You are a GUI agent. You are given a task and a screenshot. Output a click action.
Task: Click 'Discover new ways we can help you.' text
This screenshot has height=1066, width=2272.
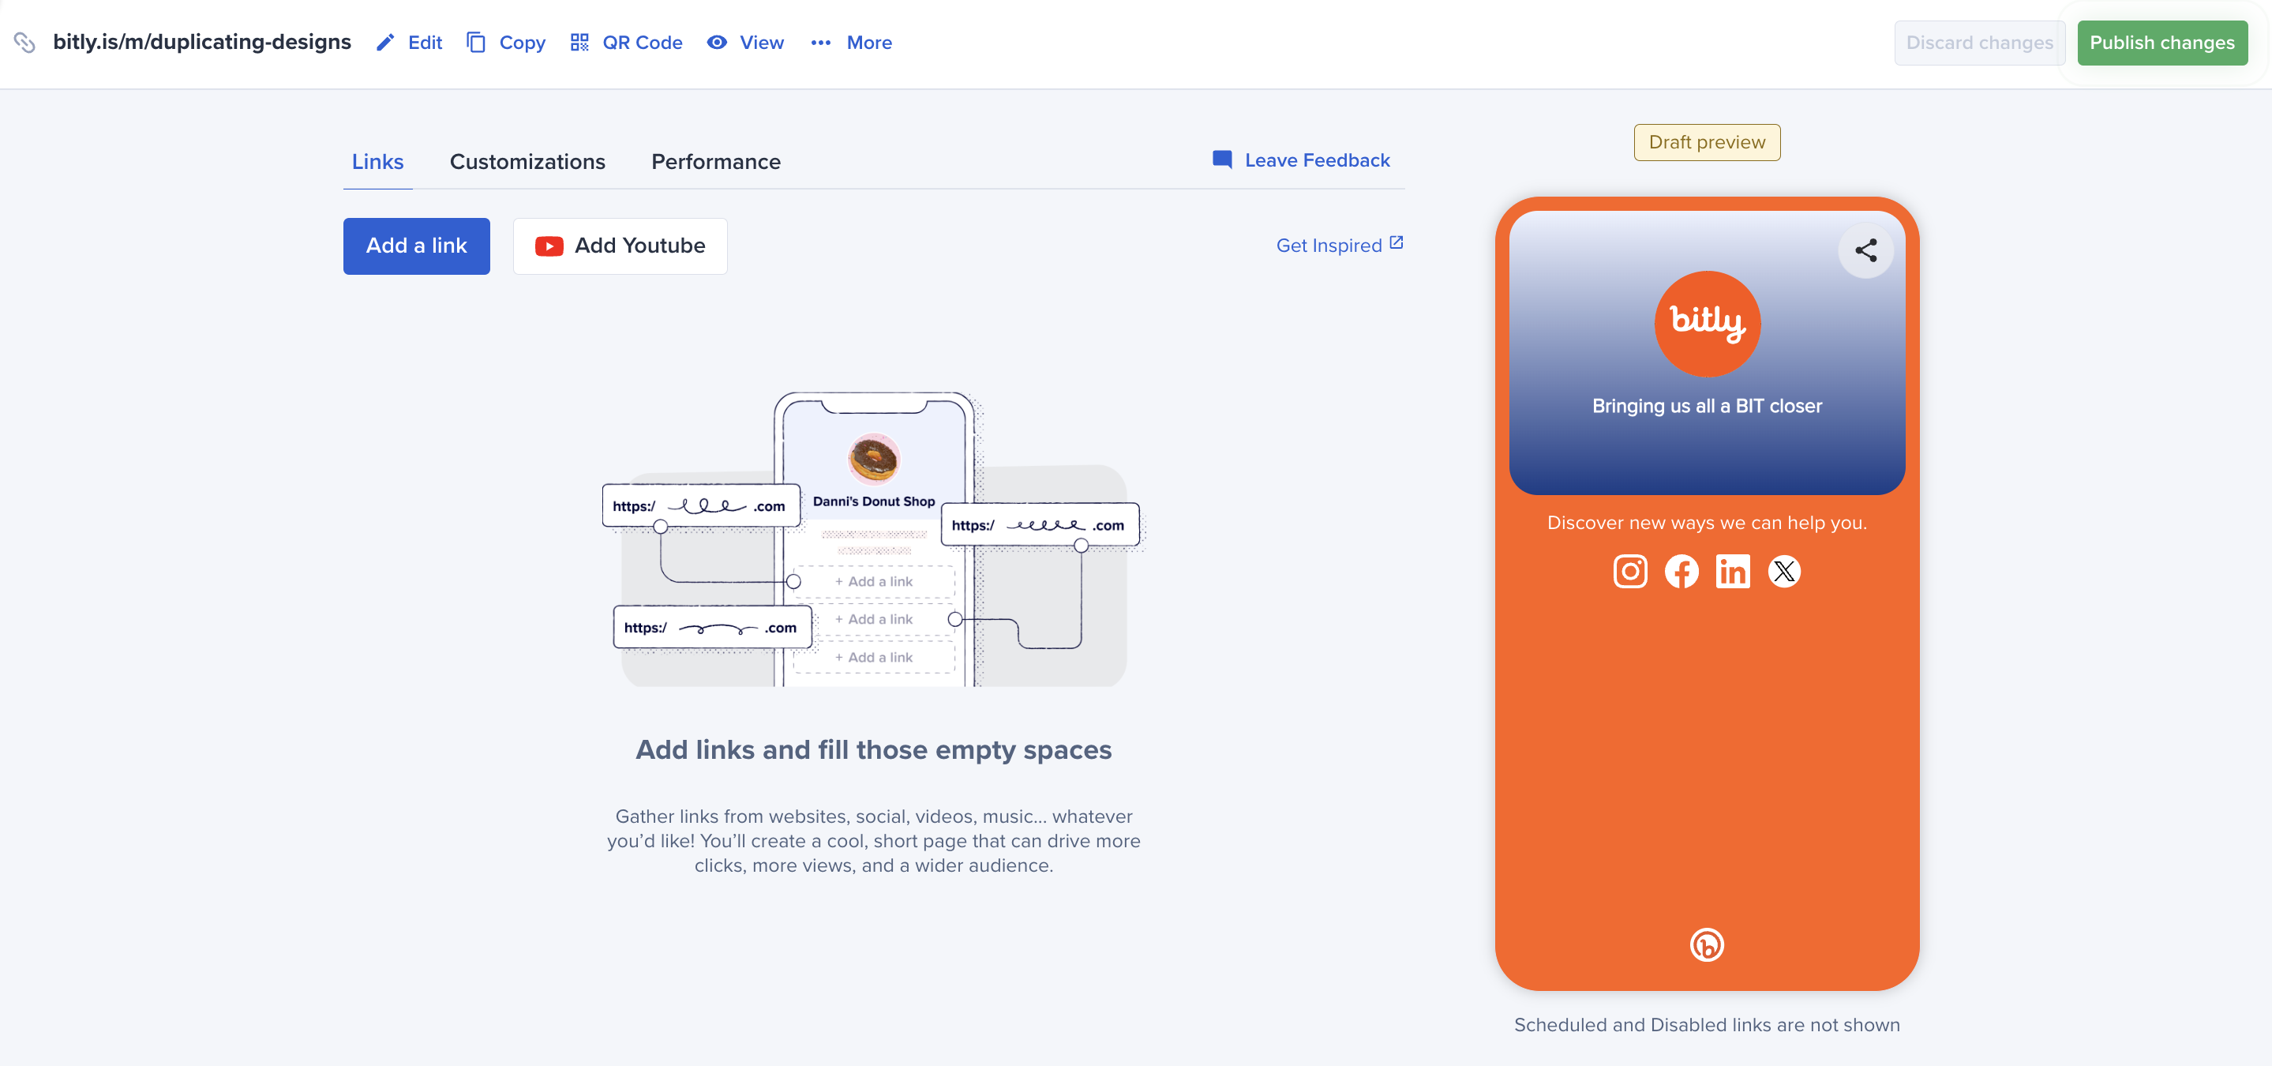point(1707,523)
